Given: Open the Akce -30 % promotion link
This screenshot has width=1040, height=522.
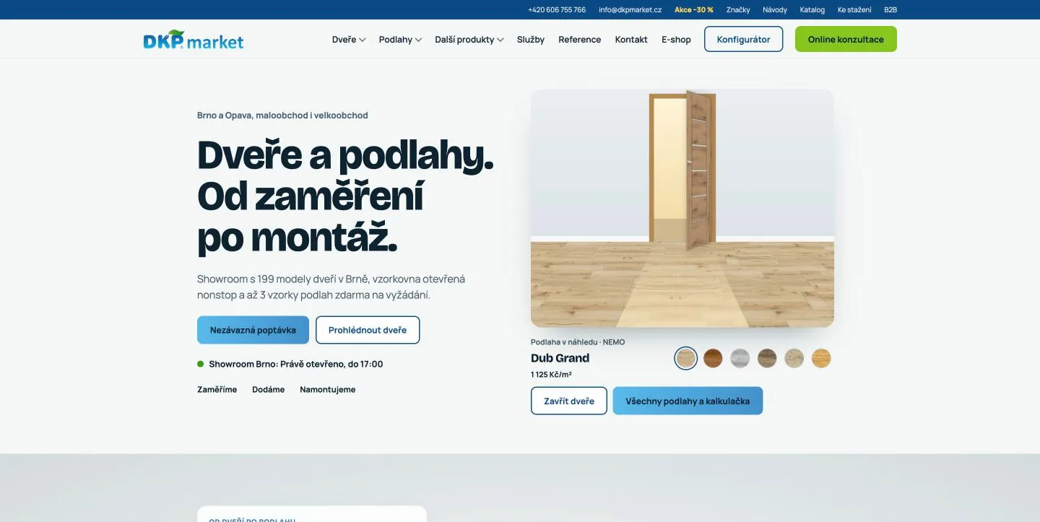Looking at the screenshot, I should click(694, 9).
